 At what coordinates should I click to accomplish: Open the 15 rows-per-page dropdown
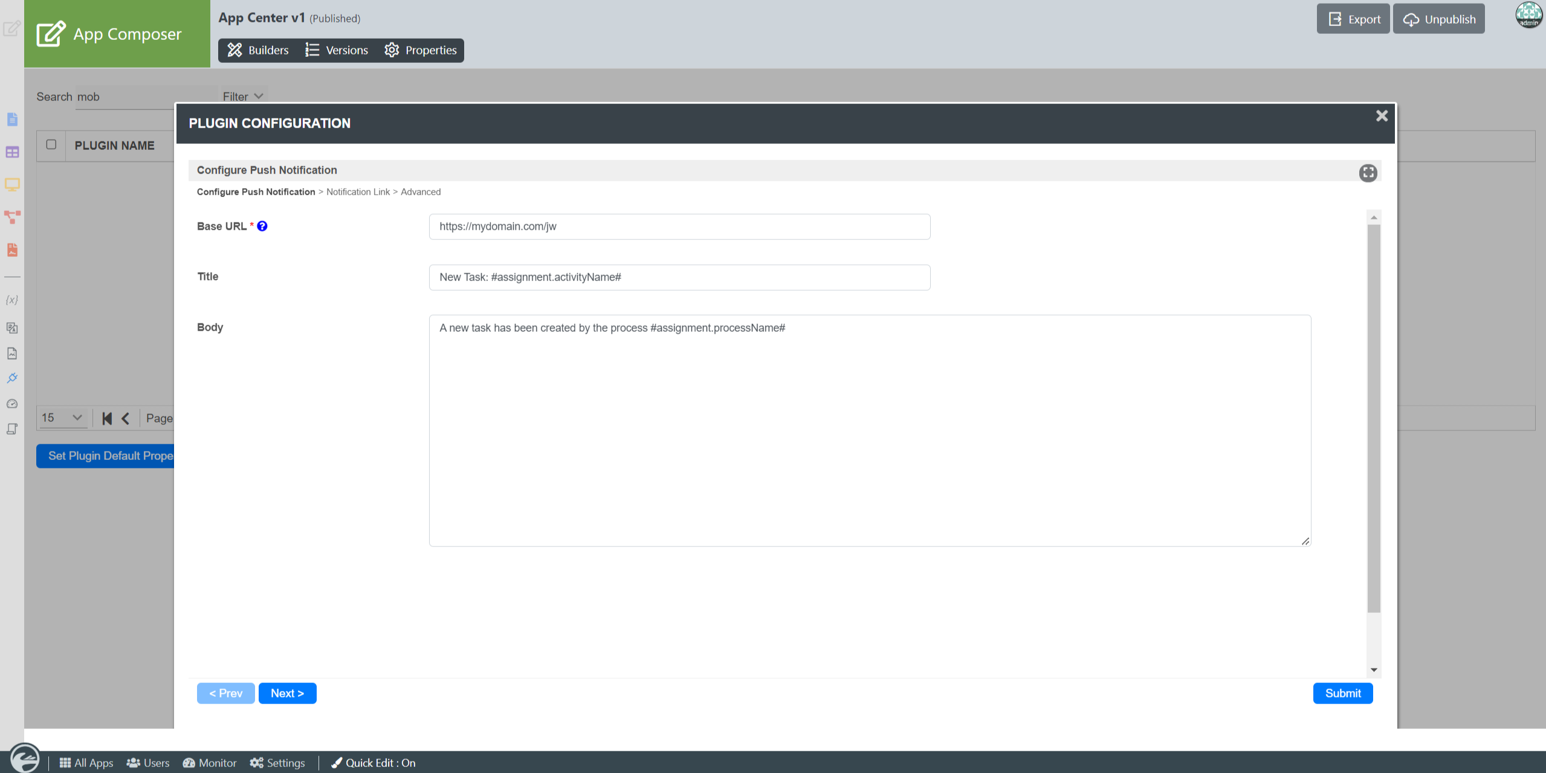tap(62, 418)
